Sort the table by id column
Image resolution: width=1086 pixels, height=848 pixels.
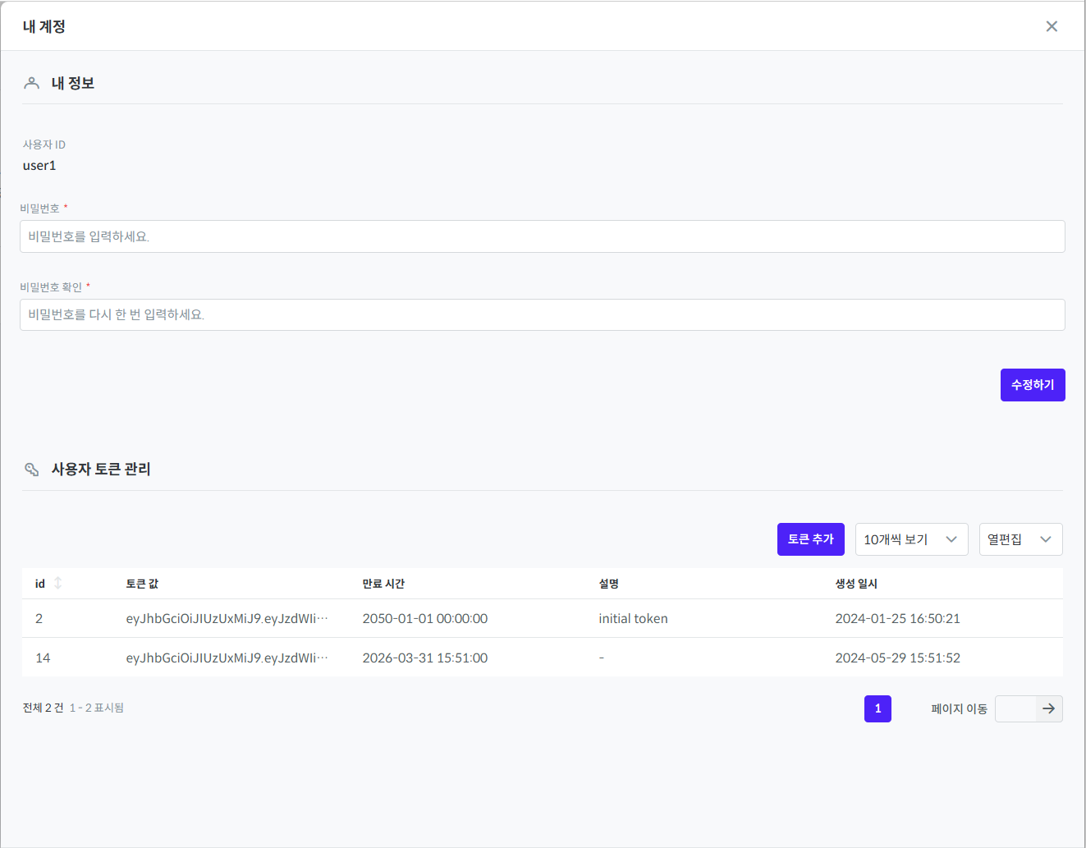[x=57, y=583]
